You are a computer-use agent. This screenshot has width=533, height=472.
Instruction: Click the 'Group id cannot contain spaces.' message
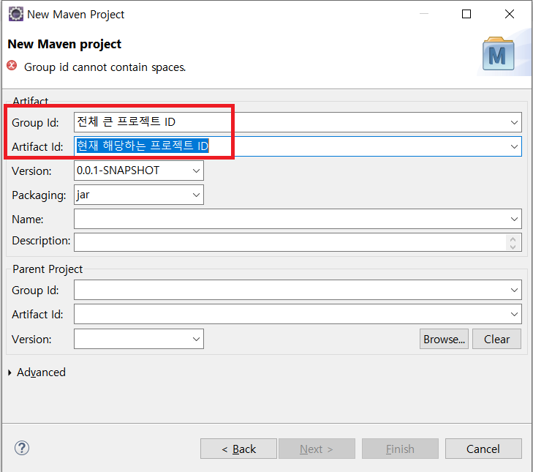105,67
